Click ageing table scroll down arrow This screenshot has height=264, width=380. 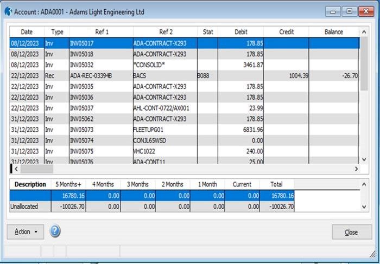coord(364,207)
